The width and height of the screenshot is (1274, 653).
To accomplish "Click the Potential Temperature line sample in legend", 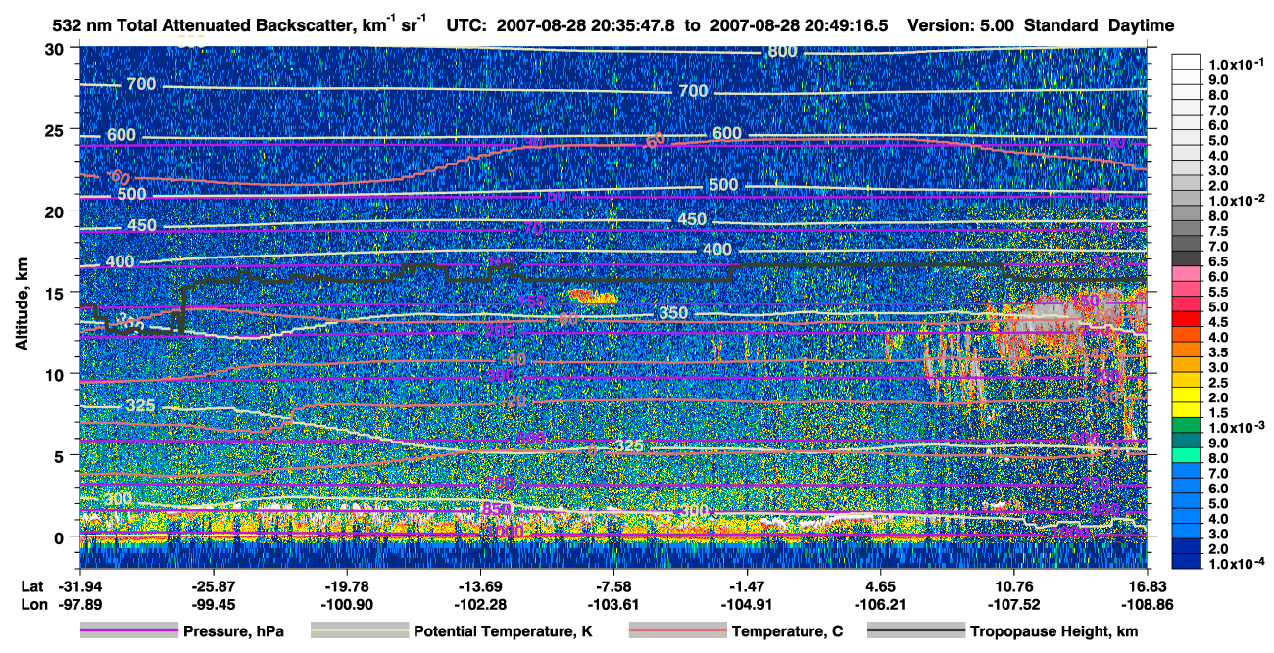I will point(359,631).
